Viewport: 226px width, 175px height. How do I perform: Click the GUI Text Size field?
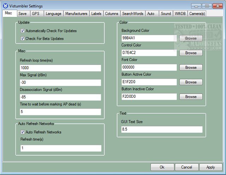[x=162, y=129]
